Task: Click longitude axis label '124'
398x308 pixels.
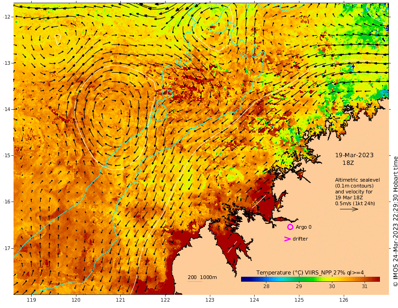Action: pyautogui.click(x=254, y=300)
